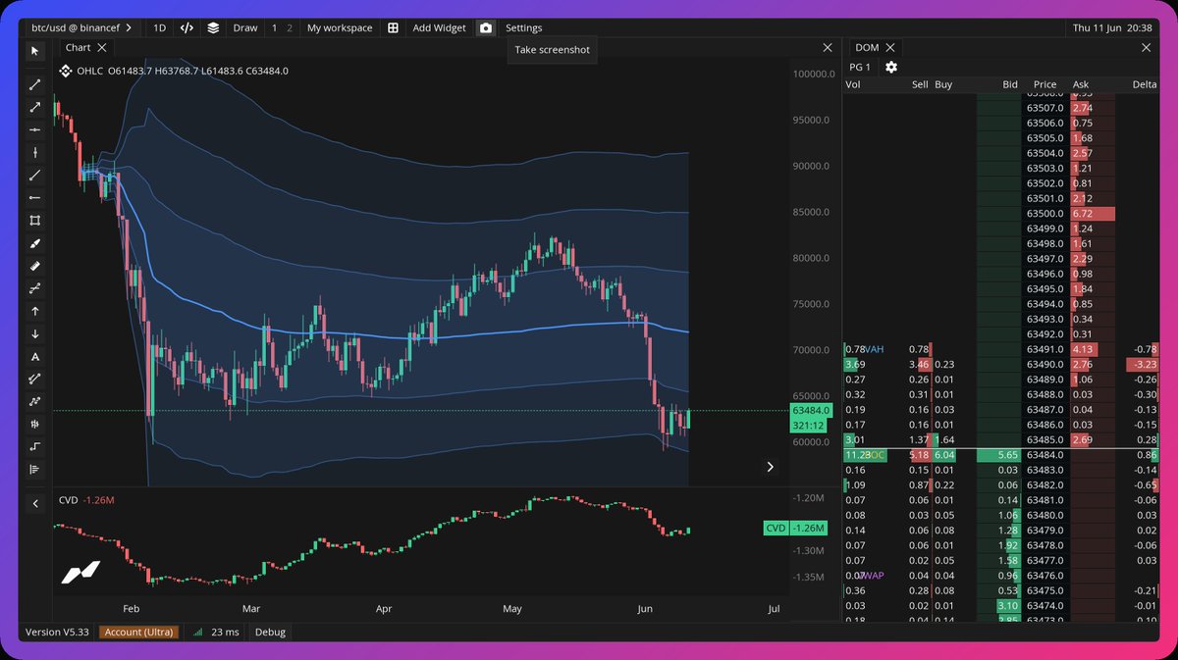The image size is (1178, 660).
Task: Select the rectangle drawing tool
Action: coord(35,221)
